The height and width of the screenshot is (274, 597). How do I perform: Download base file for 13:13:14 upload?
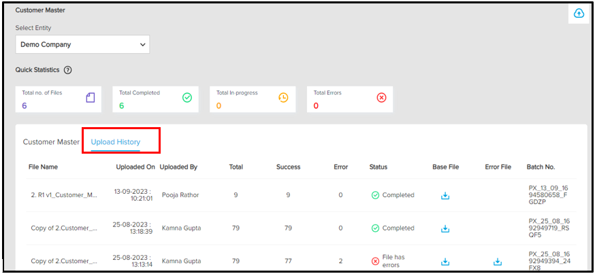pyautogui.click(x=445, y=262)
